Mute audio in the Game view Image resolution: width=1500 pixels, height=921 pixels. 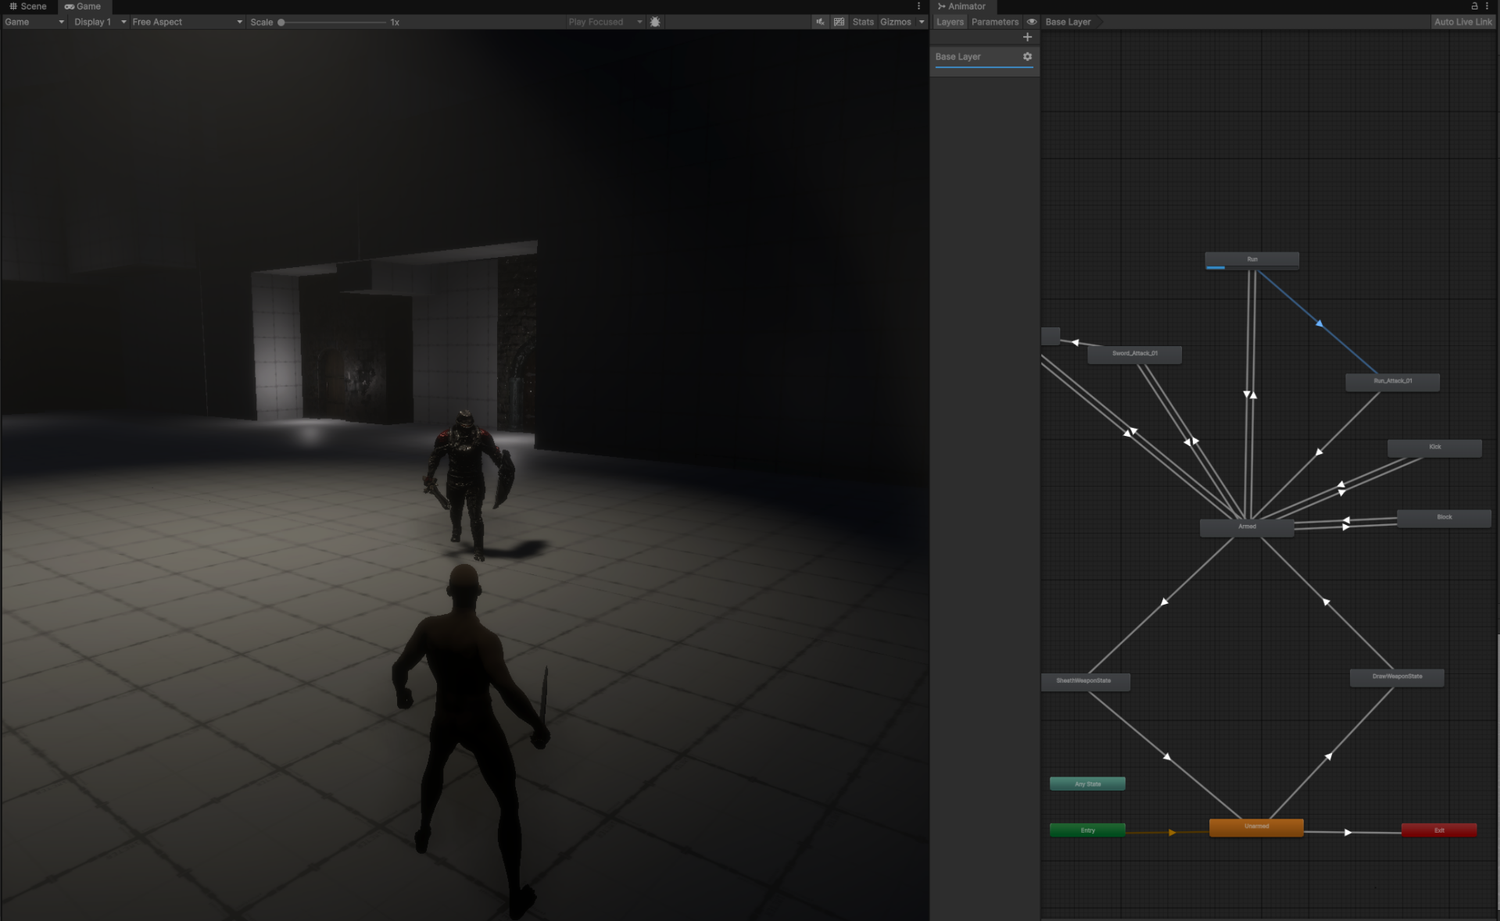point(820,22)
